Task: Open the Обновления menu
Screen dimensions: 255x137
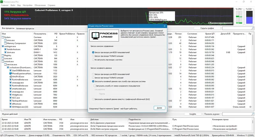Action: tap(40, 5)
